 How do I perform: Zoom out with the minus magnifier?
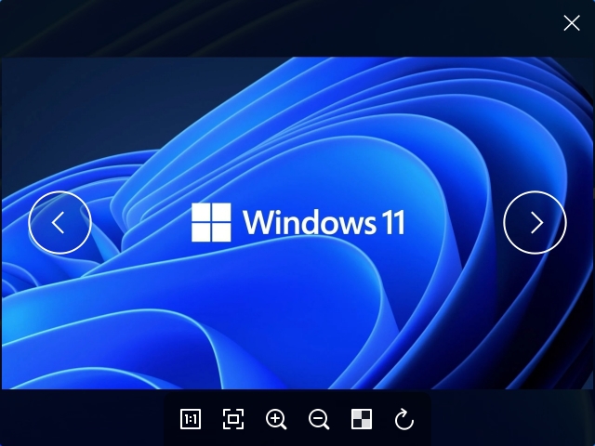click(319, 419)
